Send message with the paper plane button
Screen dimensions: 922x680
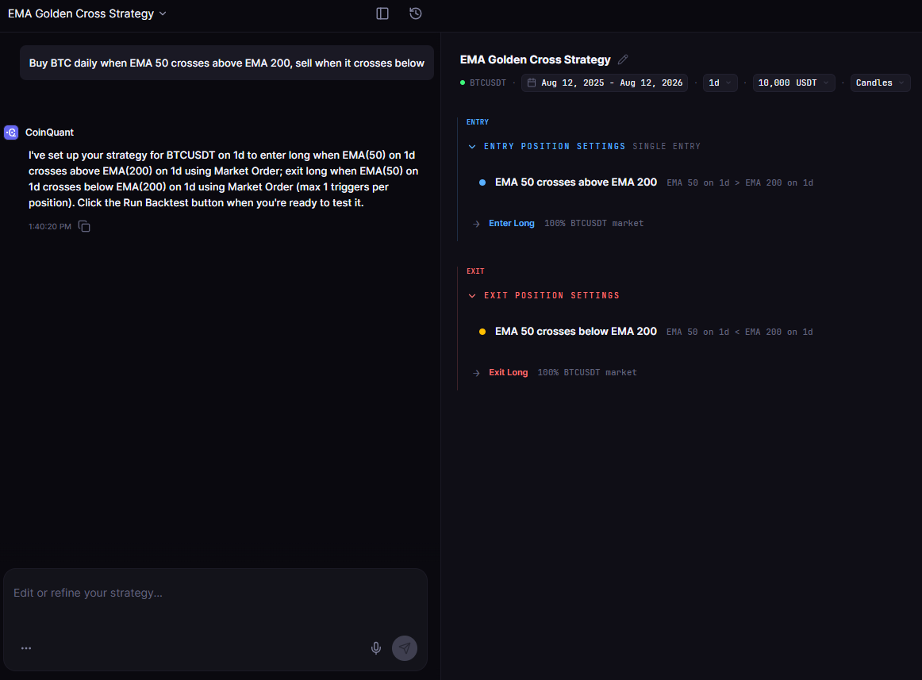pyautogui.click(x=405, y=648)
